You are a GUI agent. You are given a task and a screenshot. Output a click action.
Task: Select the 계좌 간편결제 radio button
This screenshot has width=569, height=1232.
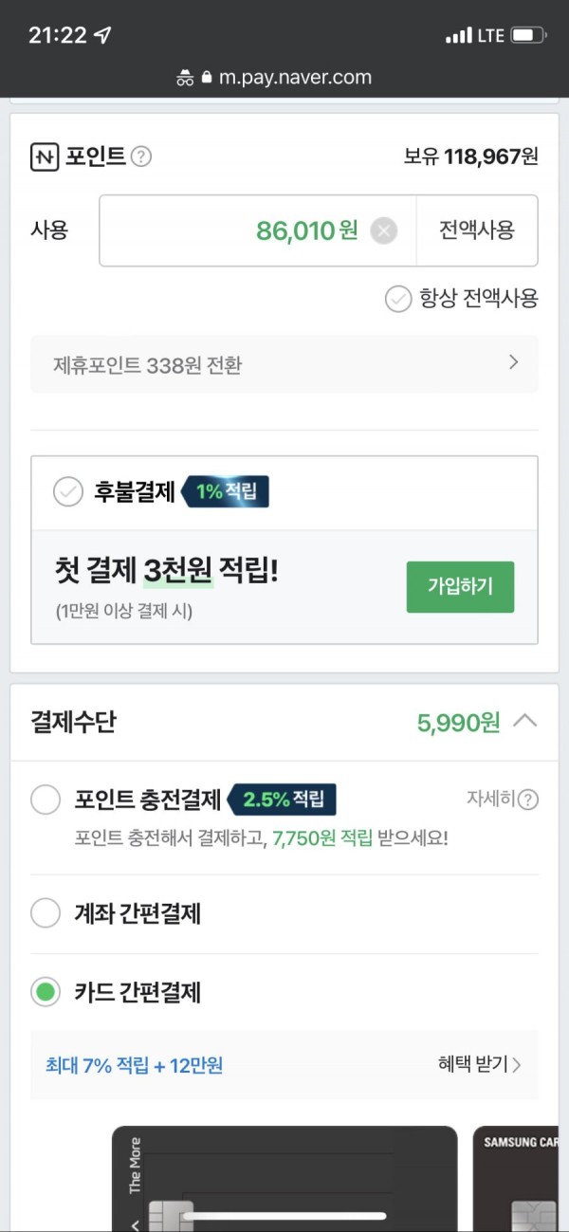click(46, 913)
